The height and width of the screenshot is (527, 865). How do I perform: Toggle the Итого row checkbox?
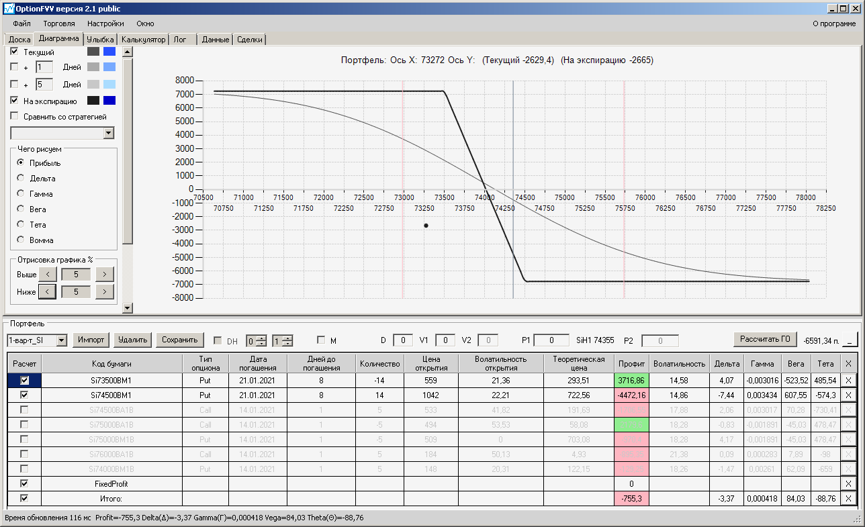coord(25,498)
